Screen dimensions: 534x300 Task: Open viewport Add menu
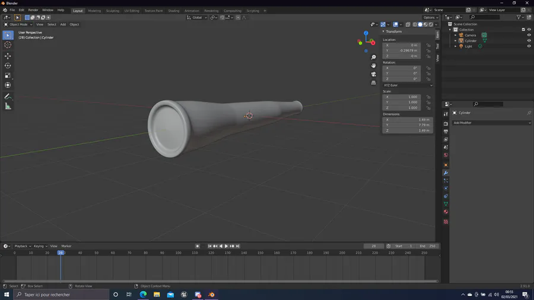(x=63, y=24)
